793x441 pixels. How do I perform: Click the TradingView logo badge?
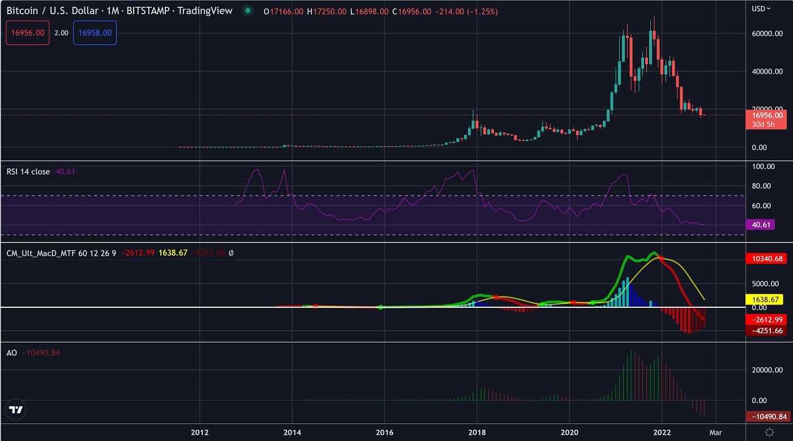pyautogui.click(x=16, y=410)
